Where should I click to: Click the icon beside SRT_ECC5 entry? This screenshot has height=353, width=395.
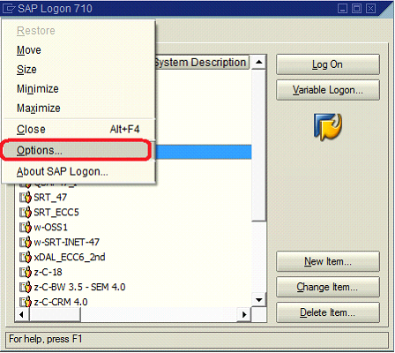click(26, 212)
